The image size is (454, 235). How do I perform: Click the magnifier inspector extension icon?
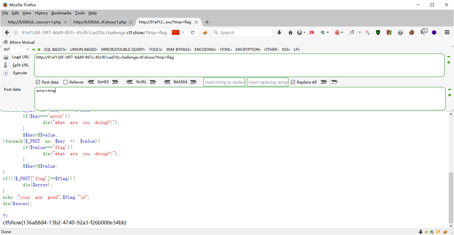coord(367,32)
